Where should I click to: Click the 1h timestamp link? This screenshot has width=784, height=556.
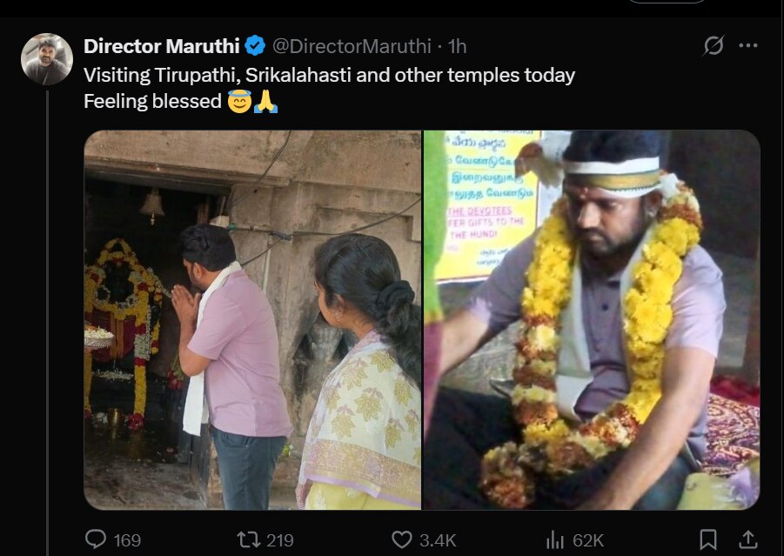point(458,46)
